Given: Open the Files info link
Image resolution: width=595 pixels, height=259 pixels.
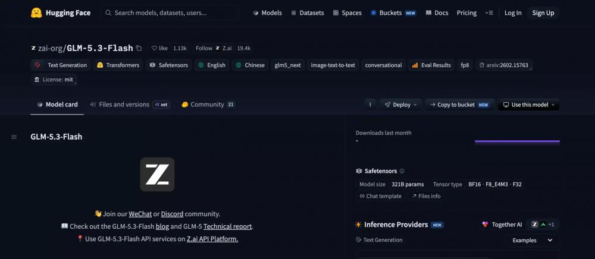Looking at the screenshot, I should [426, 196].
